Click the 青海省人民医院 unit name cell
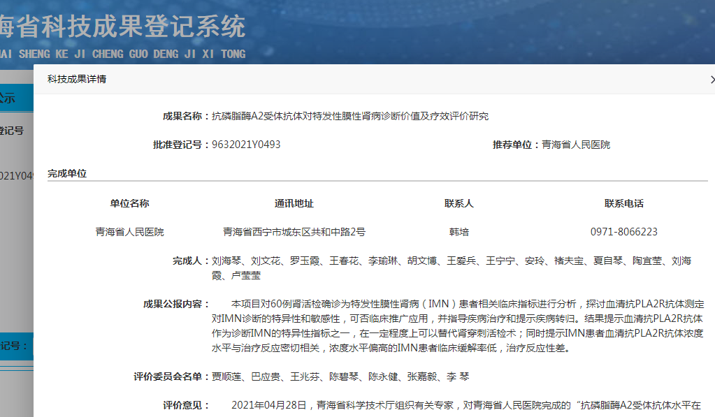 [129, 232]
